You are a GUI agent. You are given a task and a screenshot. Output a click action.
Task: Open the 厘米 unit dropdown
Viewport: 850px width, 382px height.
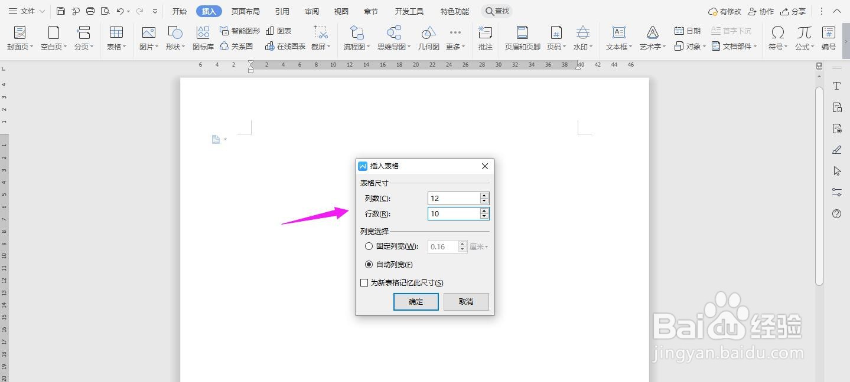coord(478,246)
